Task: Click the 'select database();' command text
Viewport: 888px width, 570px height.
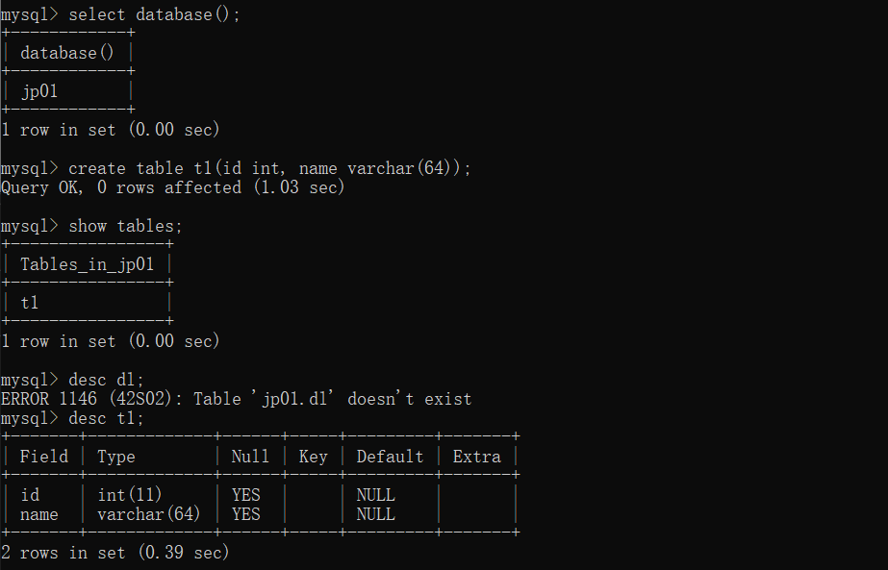Action: pyautogui.click(x=154, y=14)
